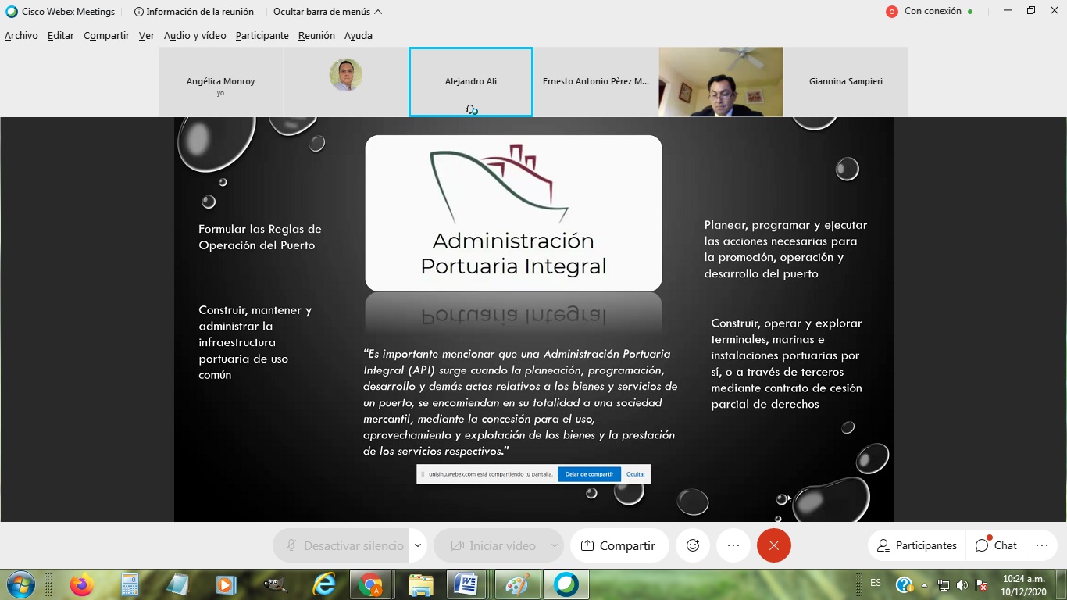Open GIMP from taskbar
The height and width of the screenshot is (600, 1067).
(x=275, y=584)
